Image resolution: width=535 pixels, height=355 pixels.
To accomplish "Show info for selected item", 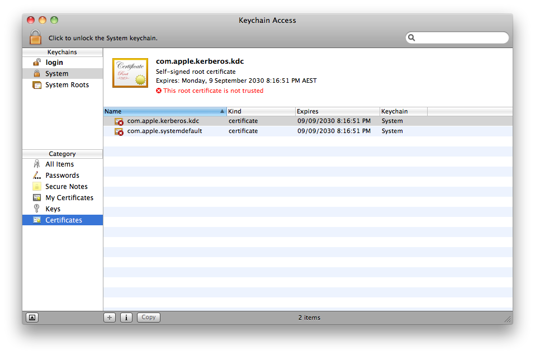I will click(126, 318).
